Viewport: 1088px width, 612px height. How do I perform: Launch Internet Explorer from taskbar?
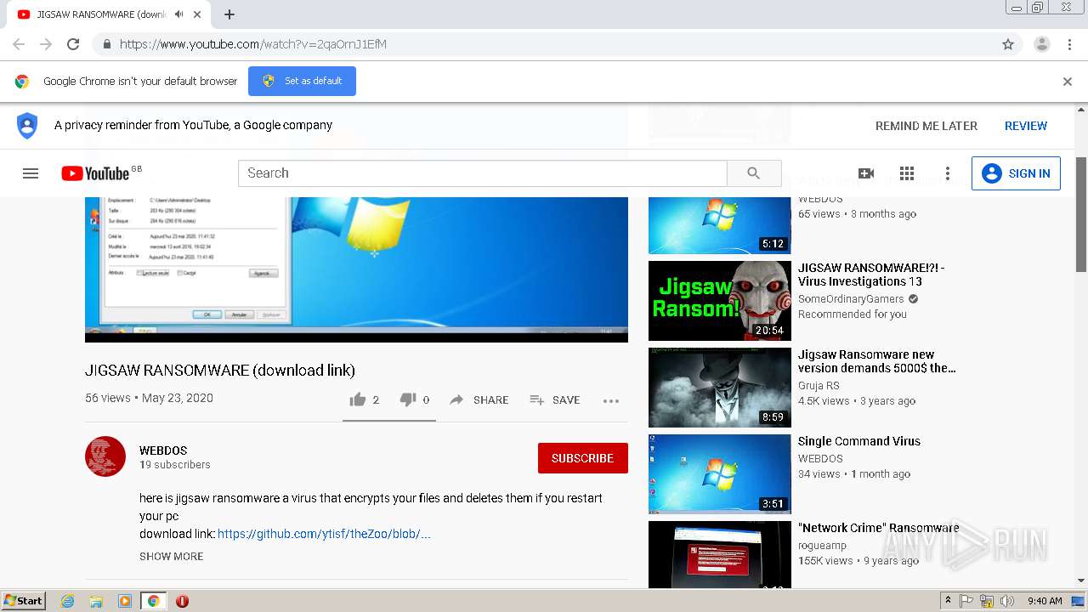pos(68,601)
